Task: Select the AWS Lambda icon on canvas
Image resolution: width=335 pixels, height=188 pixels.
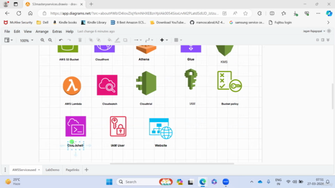Action: (72, 86)
